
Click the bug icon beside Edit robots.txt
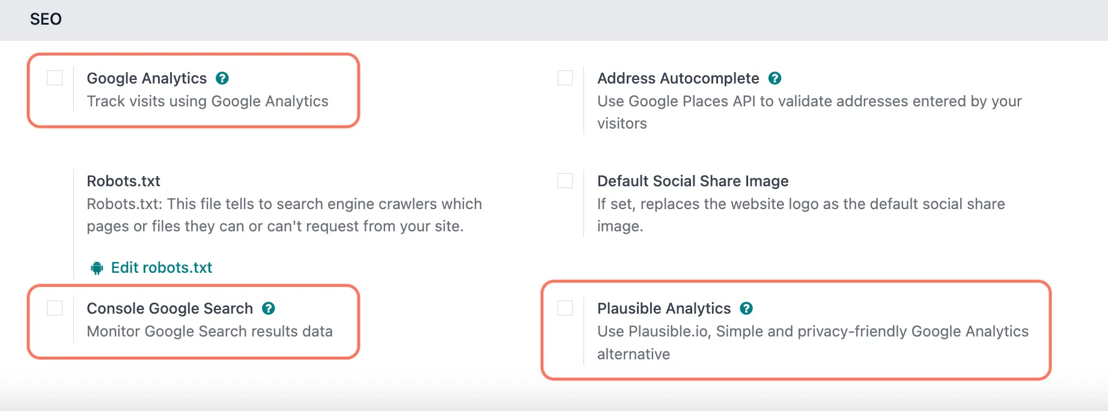97,268
